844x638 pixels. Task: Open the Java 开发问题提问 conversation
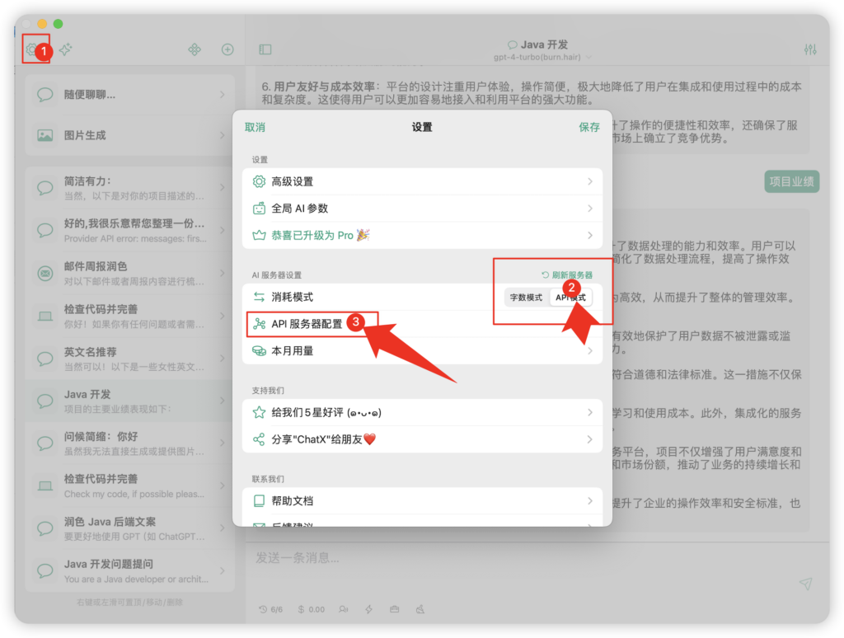tap(129, 570)
